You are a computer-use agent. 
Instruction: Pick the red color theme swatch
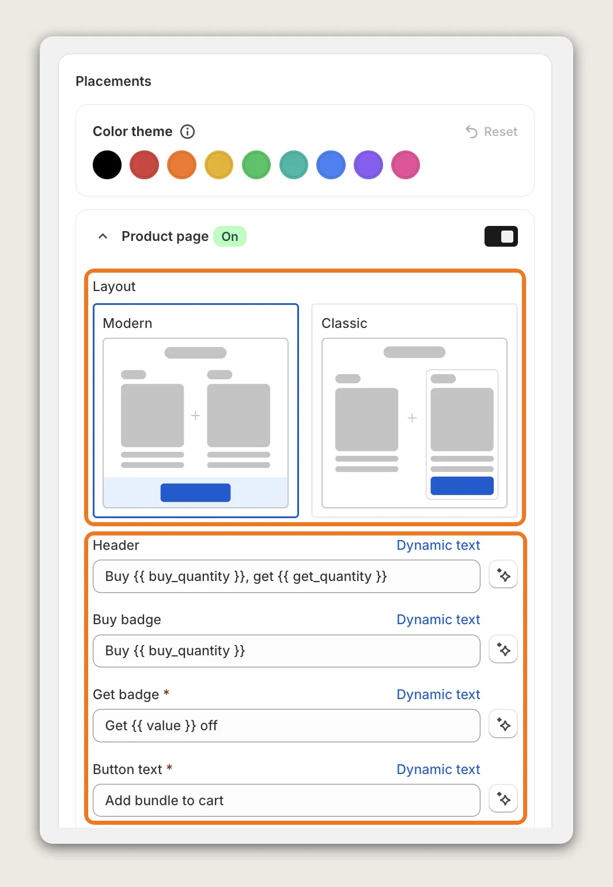pos(144,165)
